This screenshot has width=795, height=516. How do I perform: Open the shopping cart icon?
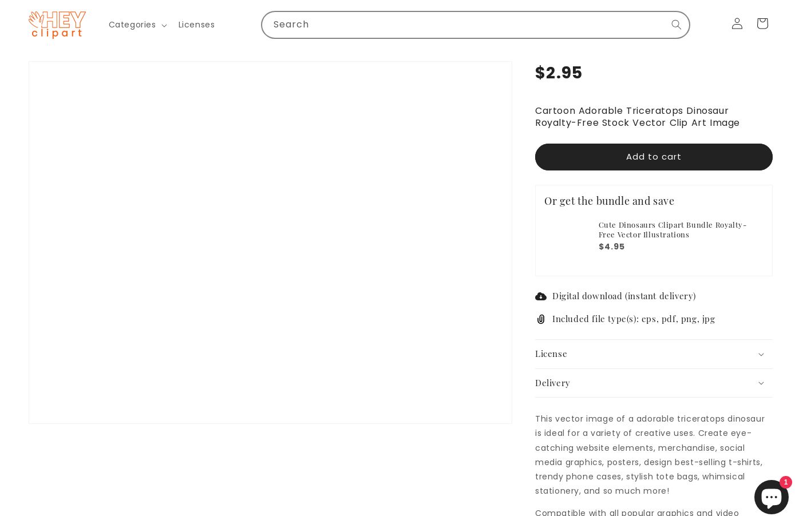click(x=762, y=23)
